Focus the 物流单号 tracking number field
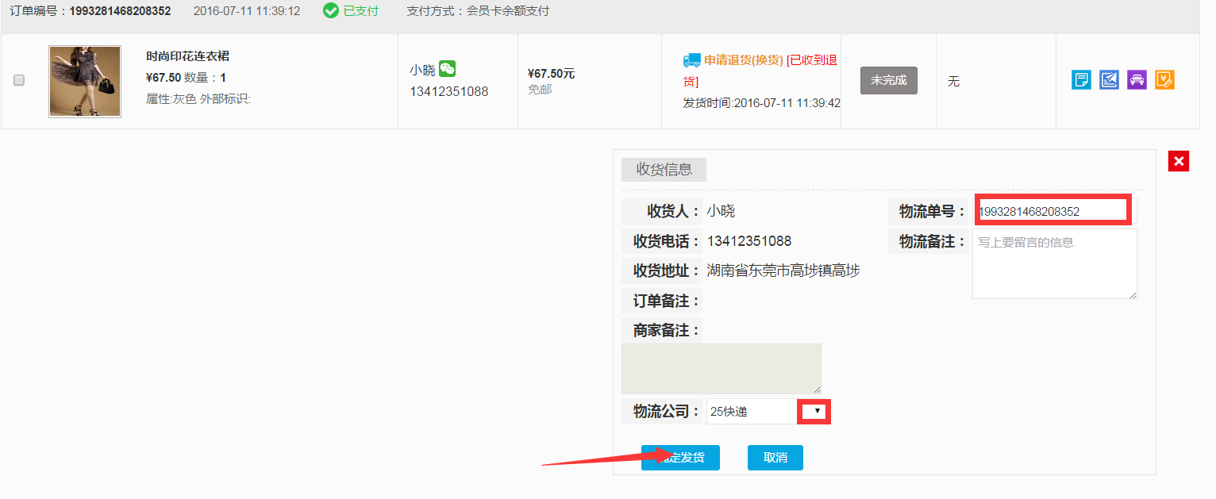The image size is (1216, 499). tap(1051, 211)
